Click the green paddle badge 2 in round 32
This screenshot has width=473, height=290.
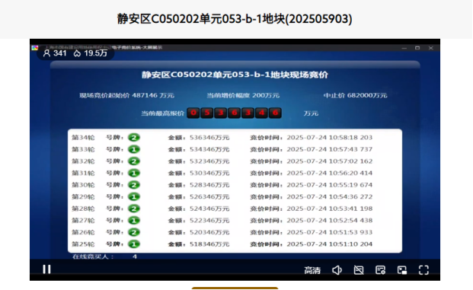tap(133, 161)
